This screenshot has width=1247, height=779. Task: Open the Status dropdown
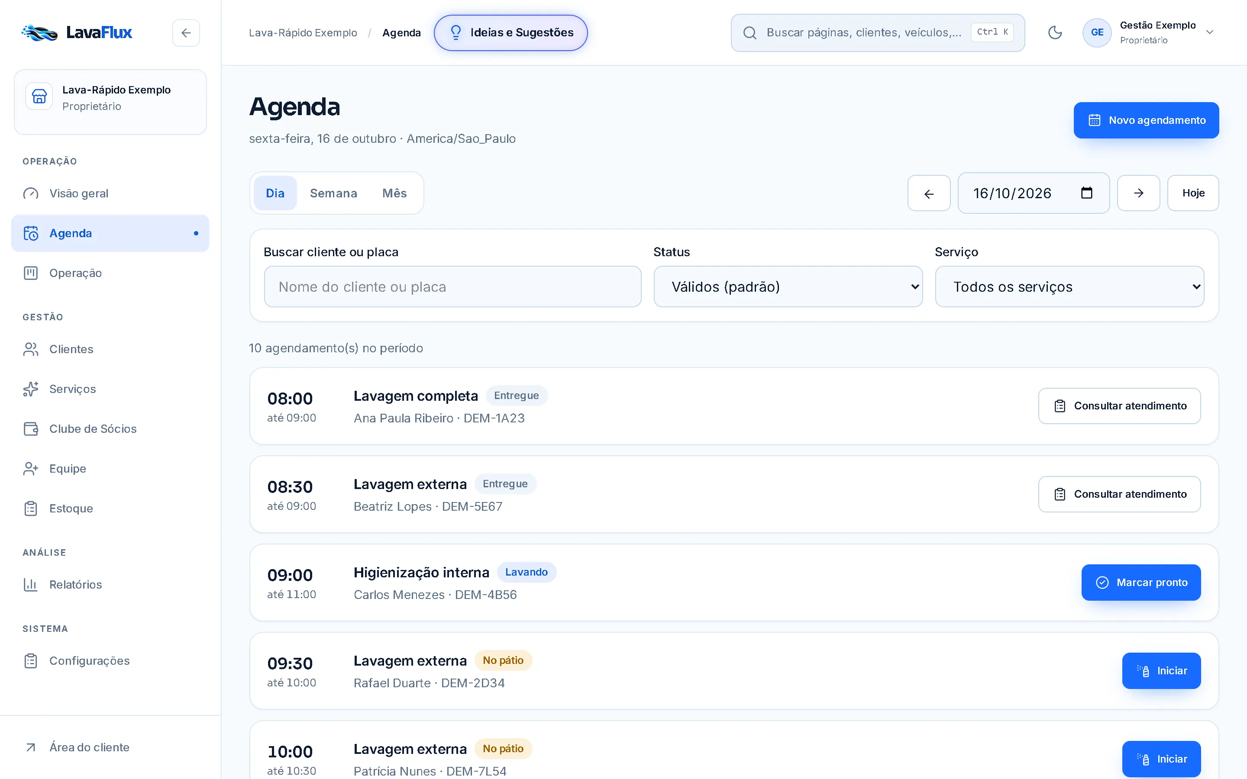788,286
